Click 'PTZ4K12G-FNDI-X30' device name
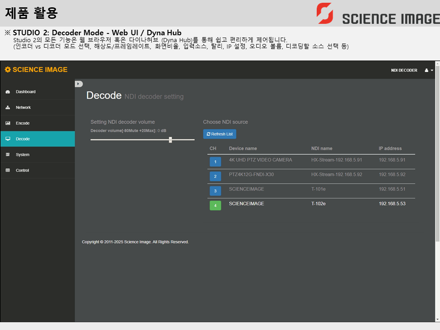 click(252, 174)
